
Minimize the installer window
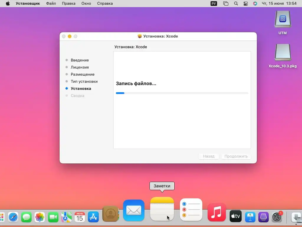pos(70,36)
